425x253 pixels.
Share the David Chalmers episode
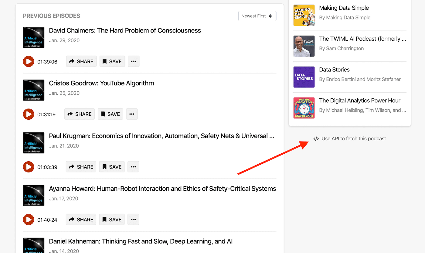tap(81, 61)
